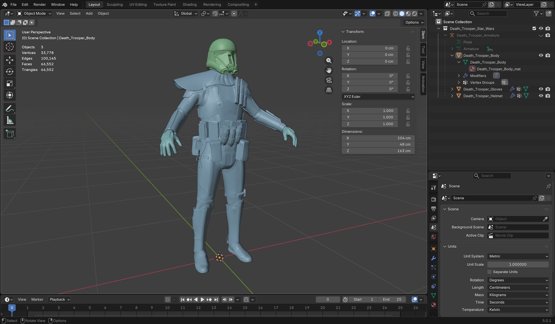
Task: Switch perspective/orthographic grid icon
Action: pyautogui.click(x=329, y=90)
